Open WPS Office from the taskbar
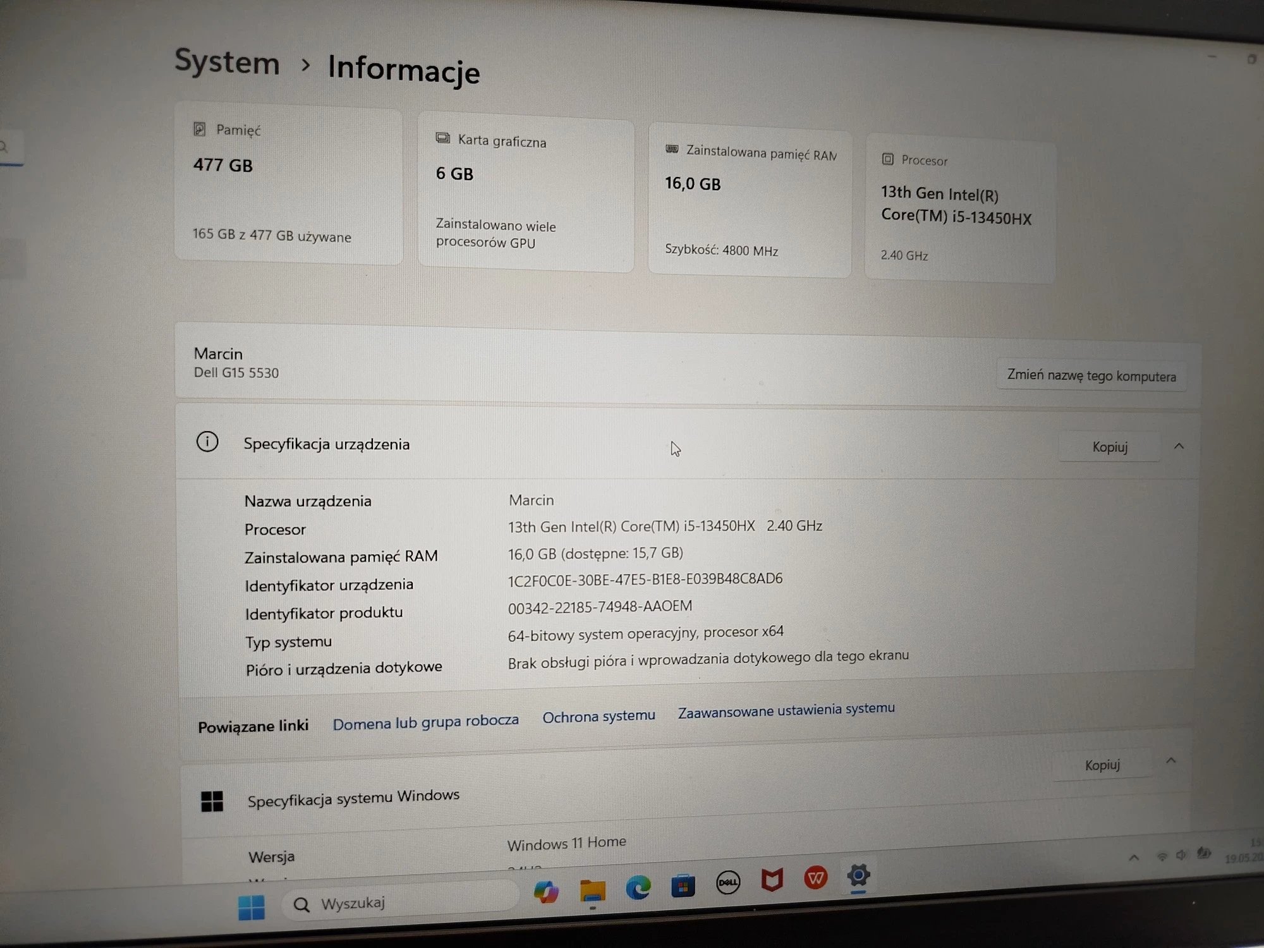Screen dimensions: 1264x948 click(815, 878)
